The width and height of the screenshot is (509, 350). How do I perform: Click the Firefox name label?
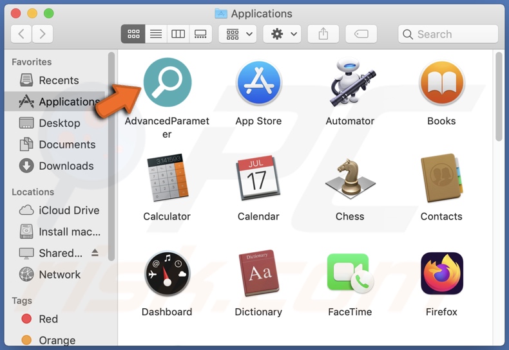tap(441, 312)
